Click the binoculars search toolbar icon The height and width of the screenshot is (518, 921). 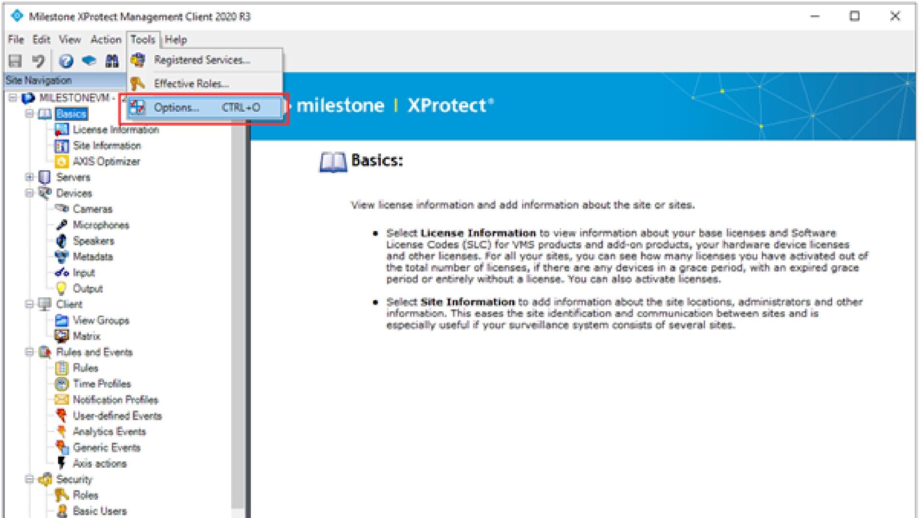point(112,61)
